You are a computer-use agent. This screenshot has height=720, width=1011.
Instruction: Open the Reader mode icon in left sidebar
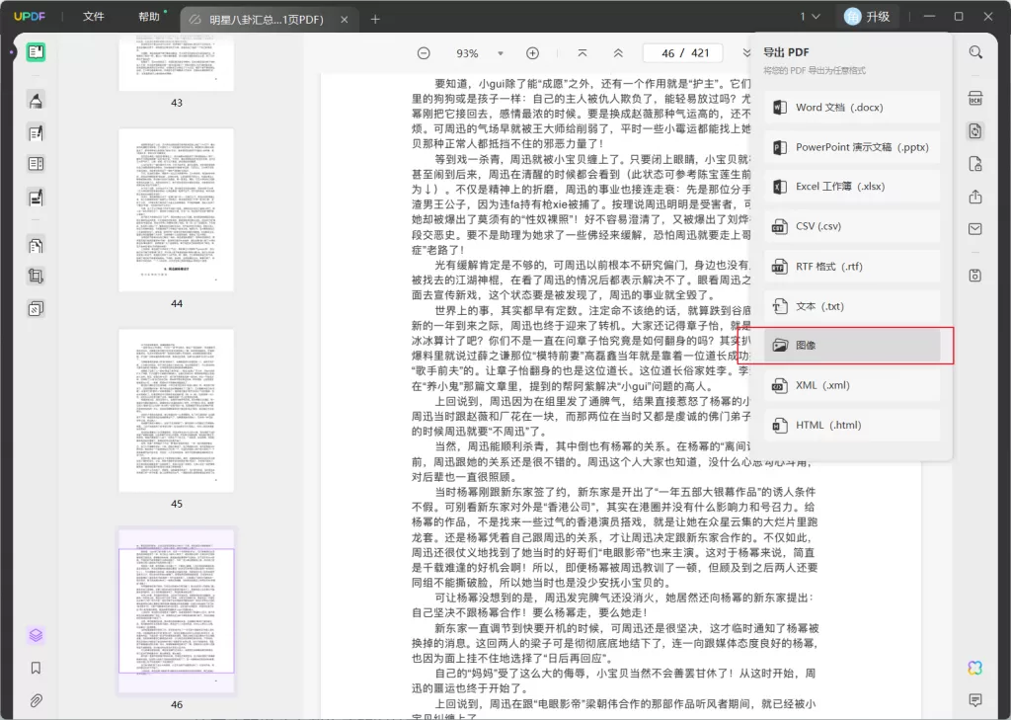click(36, 52)
